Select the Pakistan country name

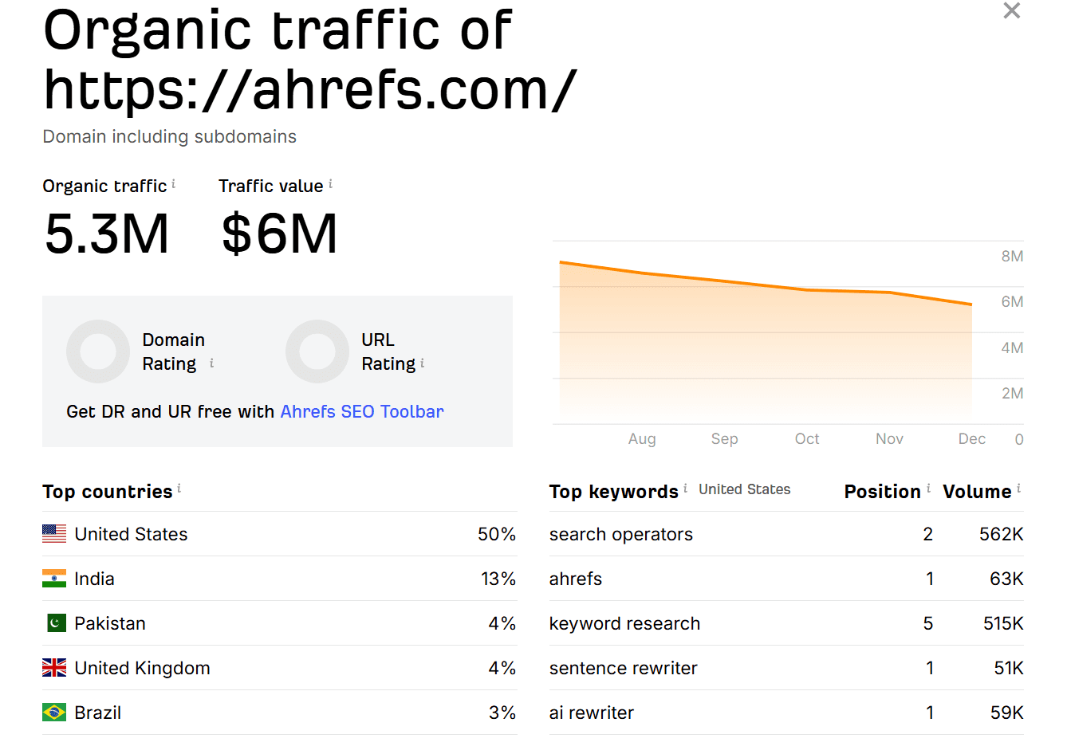pos(110,623)
